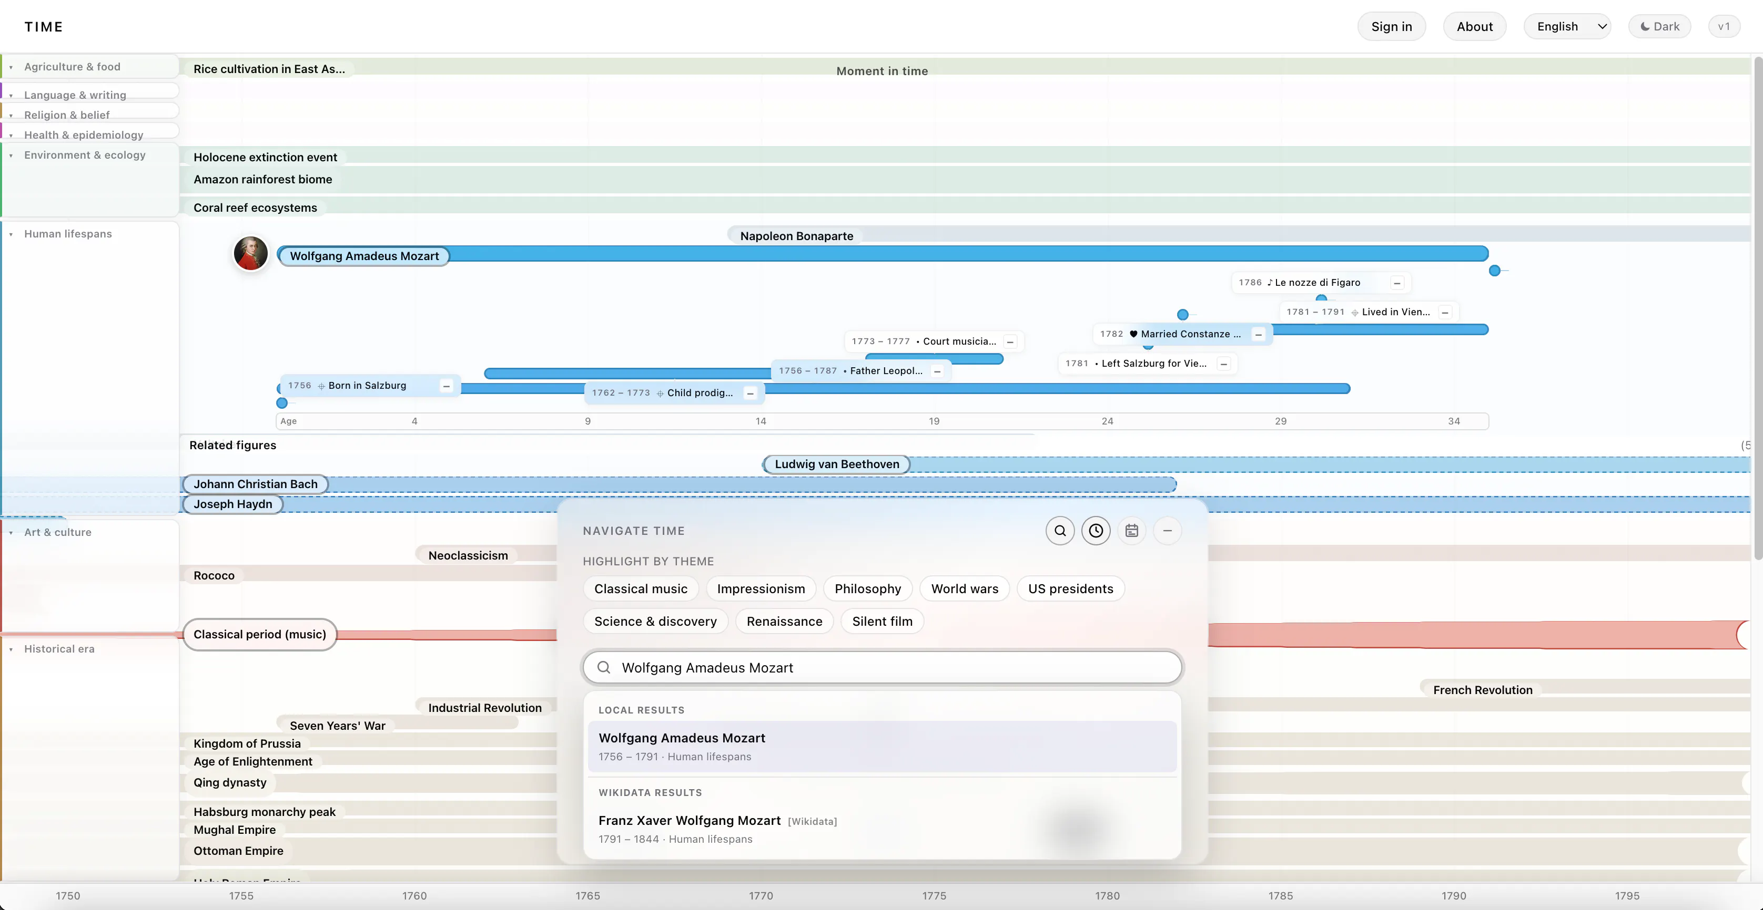Collapse the Language & writing category
The width and height of the screenshot is (1763, 910).
coord(11,96)
